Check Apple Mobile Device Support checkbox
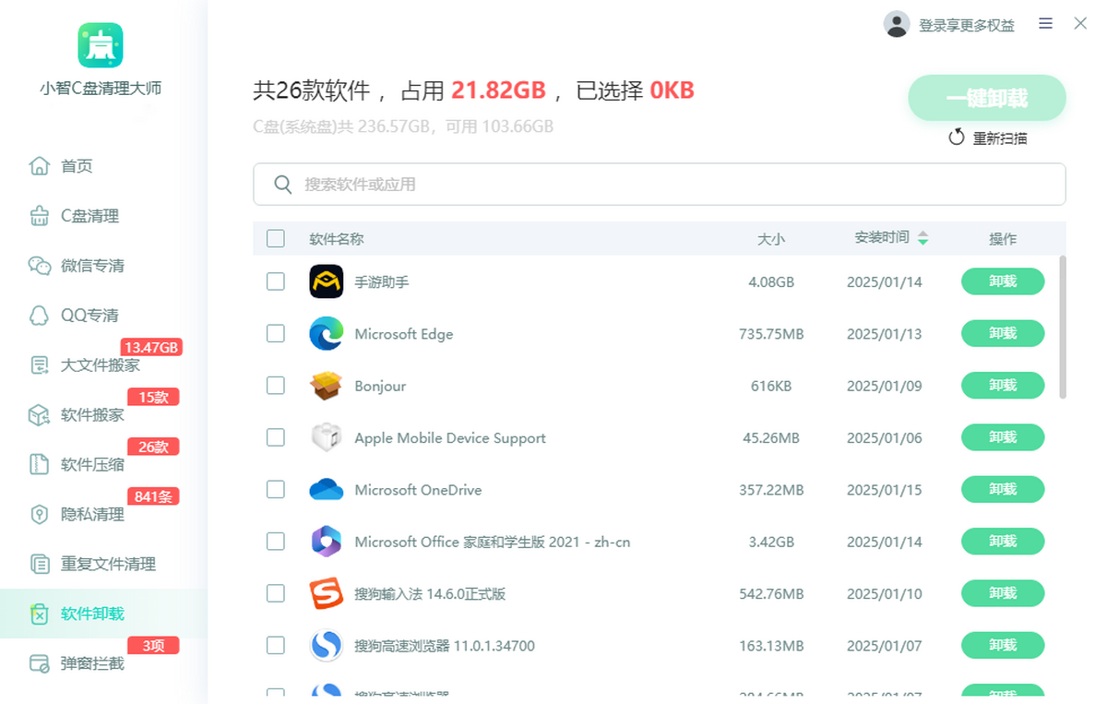 276,437
